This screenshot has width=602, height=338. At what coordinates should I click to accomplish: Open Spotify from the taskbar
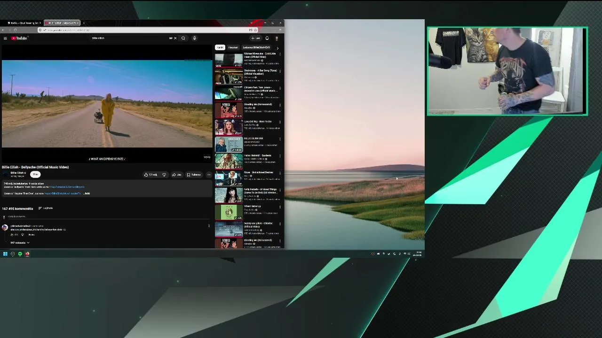[20, 254]
